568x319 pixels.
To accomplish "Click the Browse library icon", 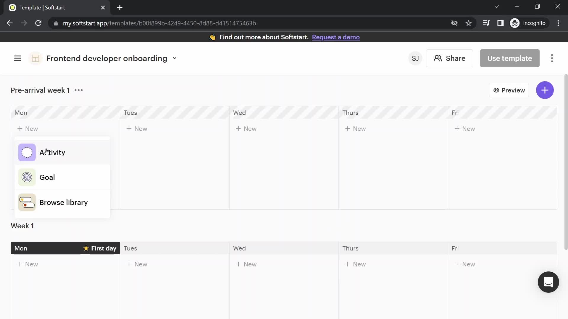I will tap(27, 202).
